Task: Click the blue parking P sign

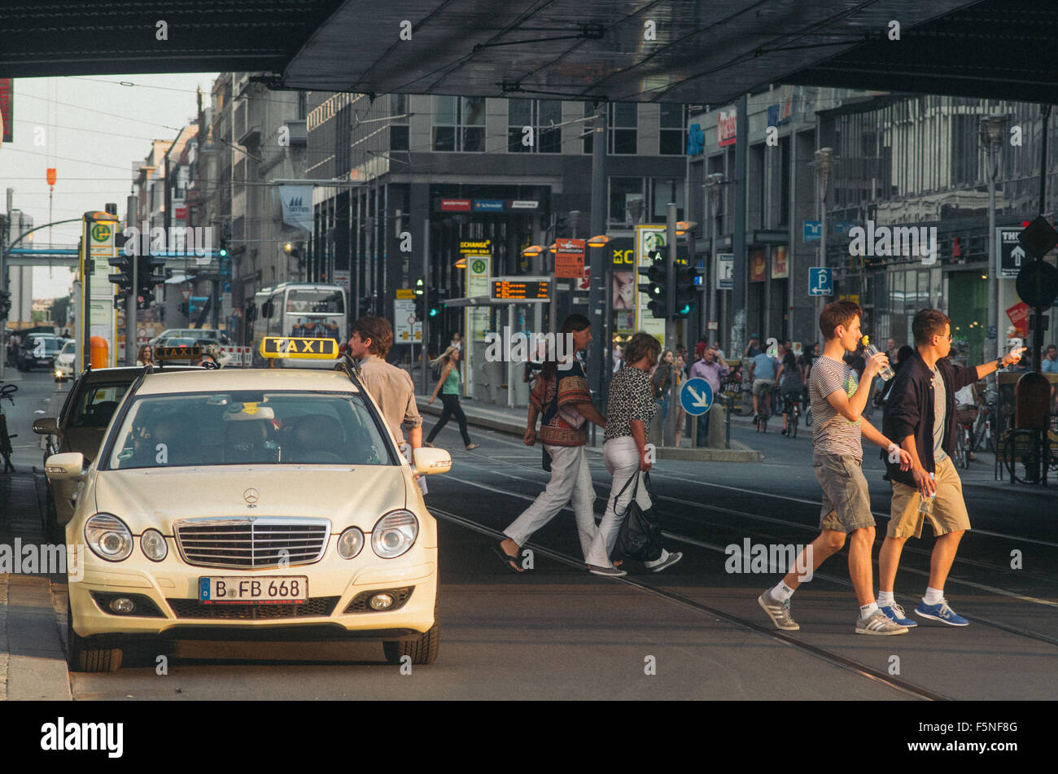Action: pos(820,281)
